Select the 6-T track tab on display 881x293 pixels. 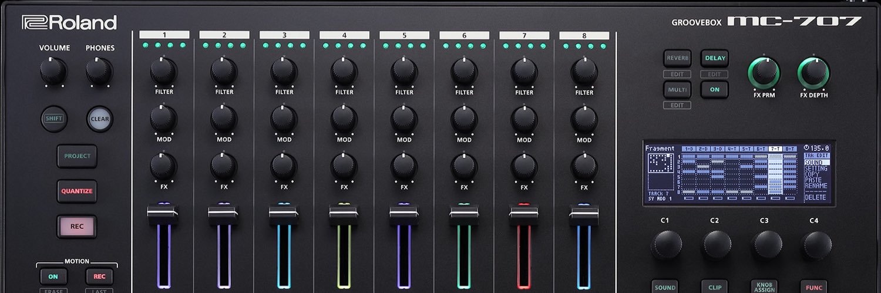pyautogui.click(x=761, y=149)
